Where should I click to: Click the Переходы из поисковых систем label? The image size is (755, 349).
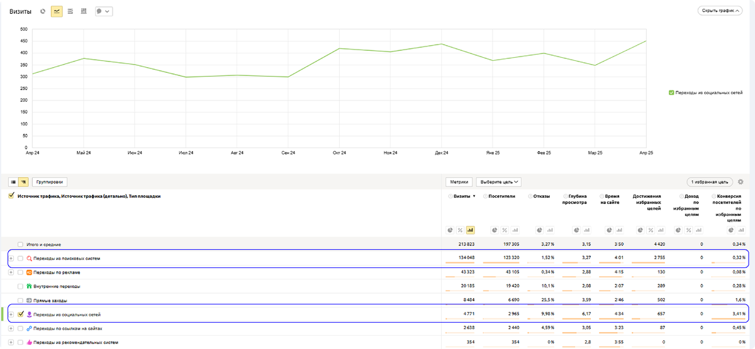pos(67,258)
